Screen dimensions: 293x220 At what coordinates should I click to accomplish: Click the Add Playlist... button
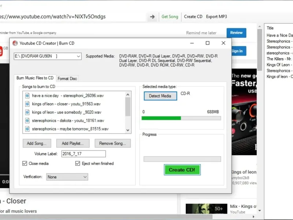tap(73, 143)
